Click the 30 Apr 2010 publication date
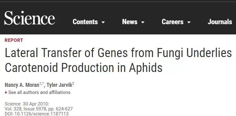This screenshot has height=116, width=236. pos(36,104)
